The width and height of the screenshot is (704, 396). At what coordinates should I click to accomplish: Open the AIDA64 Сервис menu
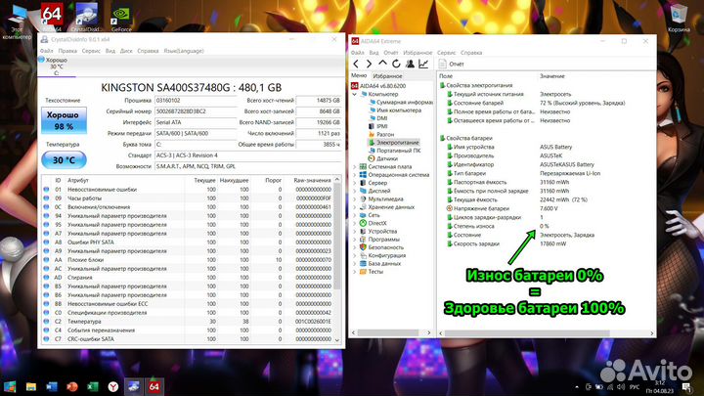(446, 53)
